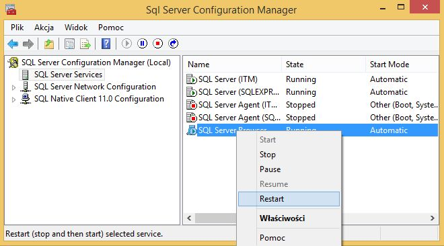Viewport: 444px width, 246px height.
Task: Click the Configuration Manager (Local) root icon
Action: pos(13,63)
